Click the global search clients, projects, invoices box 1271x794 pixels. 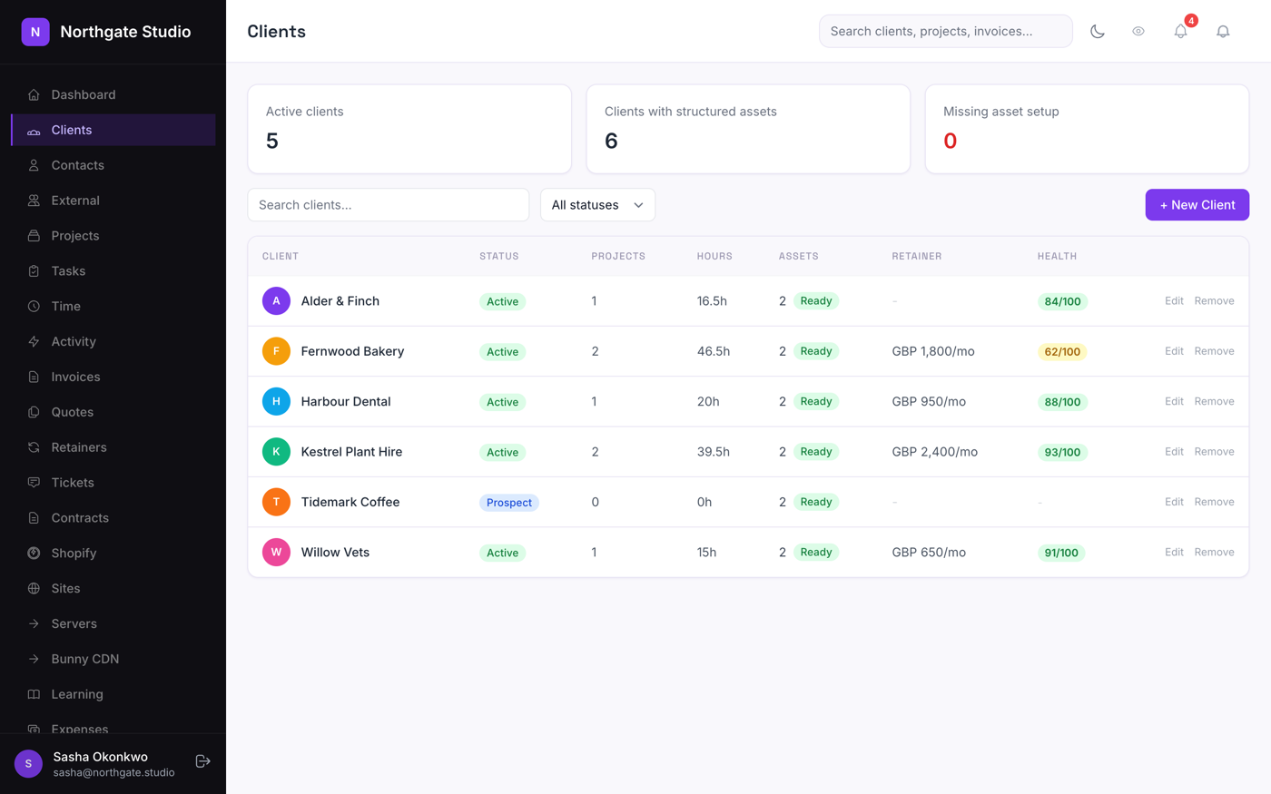946,31
